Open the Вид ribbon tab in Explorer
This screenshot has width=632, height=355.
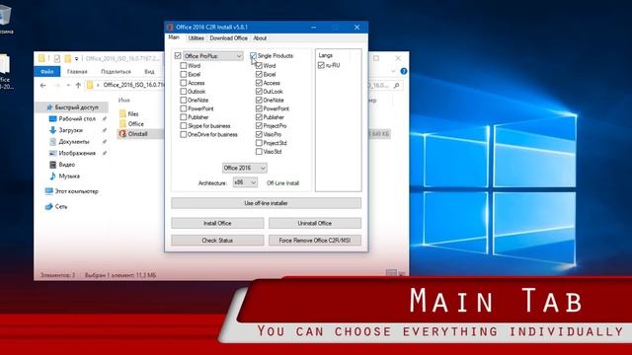(x=149, y=71)
